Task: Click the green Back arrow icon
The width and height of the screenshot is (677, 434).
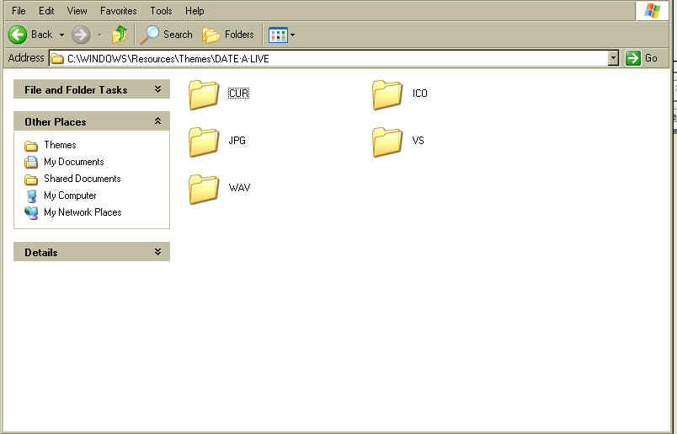Action: [x=18, y=35]
